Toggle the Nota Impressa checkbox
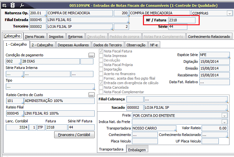The width and height of the screenshot is (234, 157). [x=101, y=56]
